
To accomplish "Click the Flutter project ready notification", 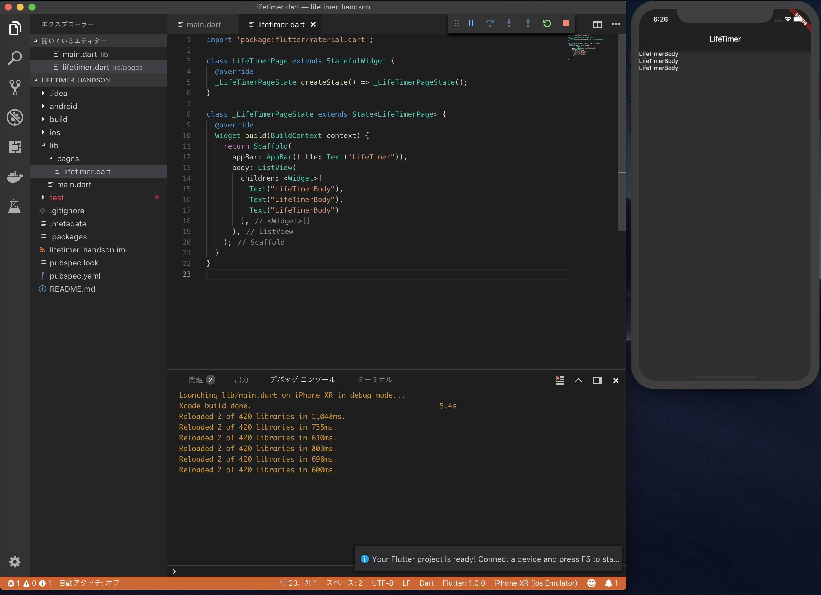I will 488,559.
